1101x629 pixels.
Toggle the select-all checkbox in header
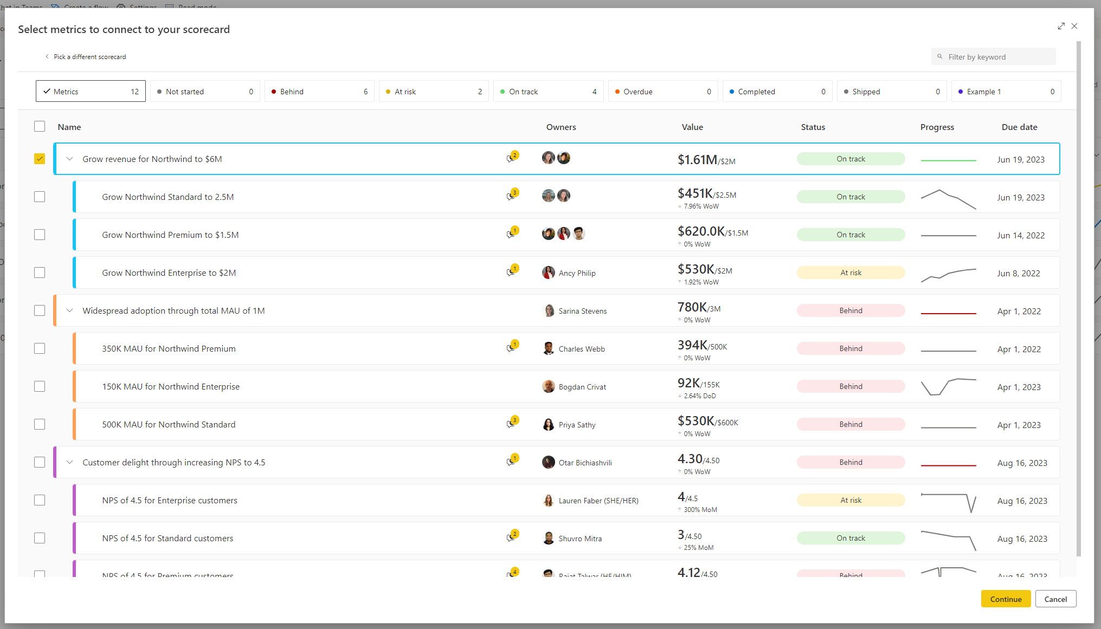pos(40,126)
